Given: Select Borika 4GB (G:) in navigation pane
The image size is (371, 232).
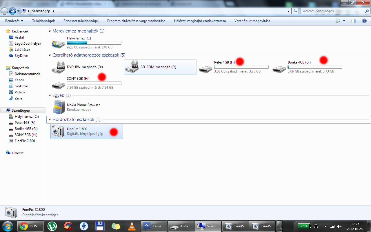Looking at the screenshot, I should point(26,128).
